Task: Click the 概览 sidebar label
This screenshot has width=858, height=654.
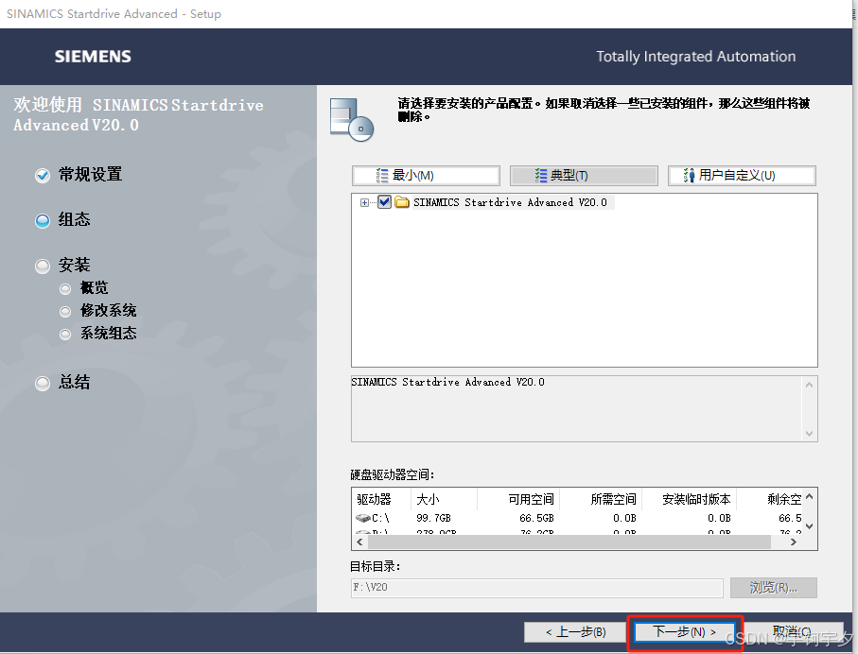Action: coord(94,287)
